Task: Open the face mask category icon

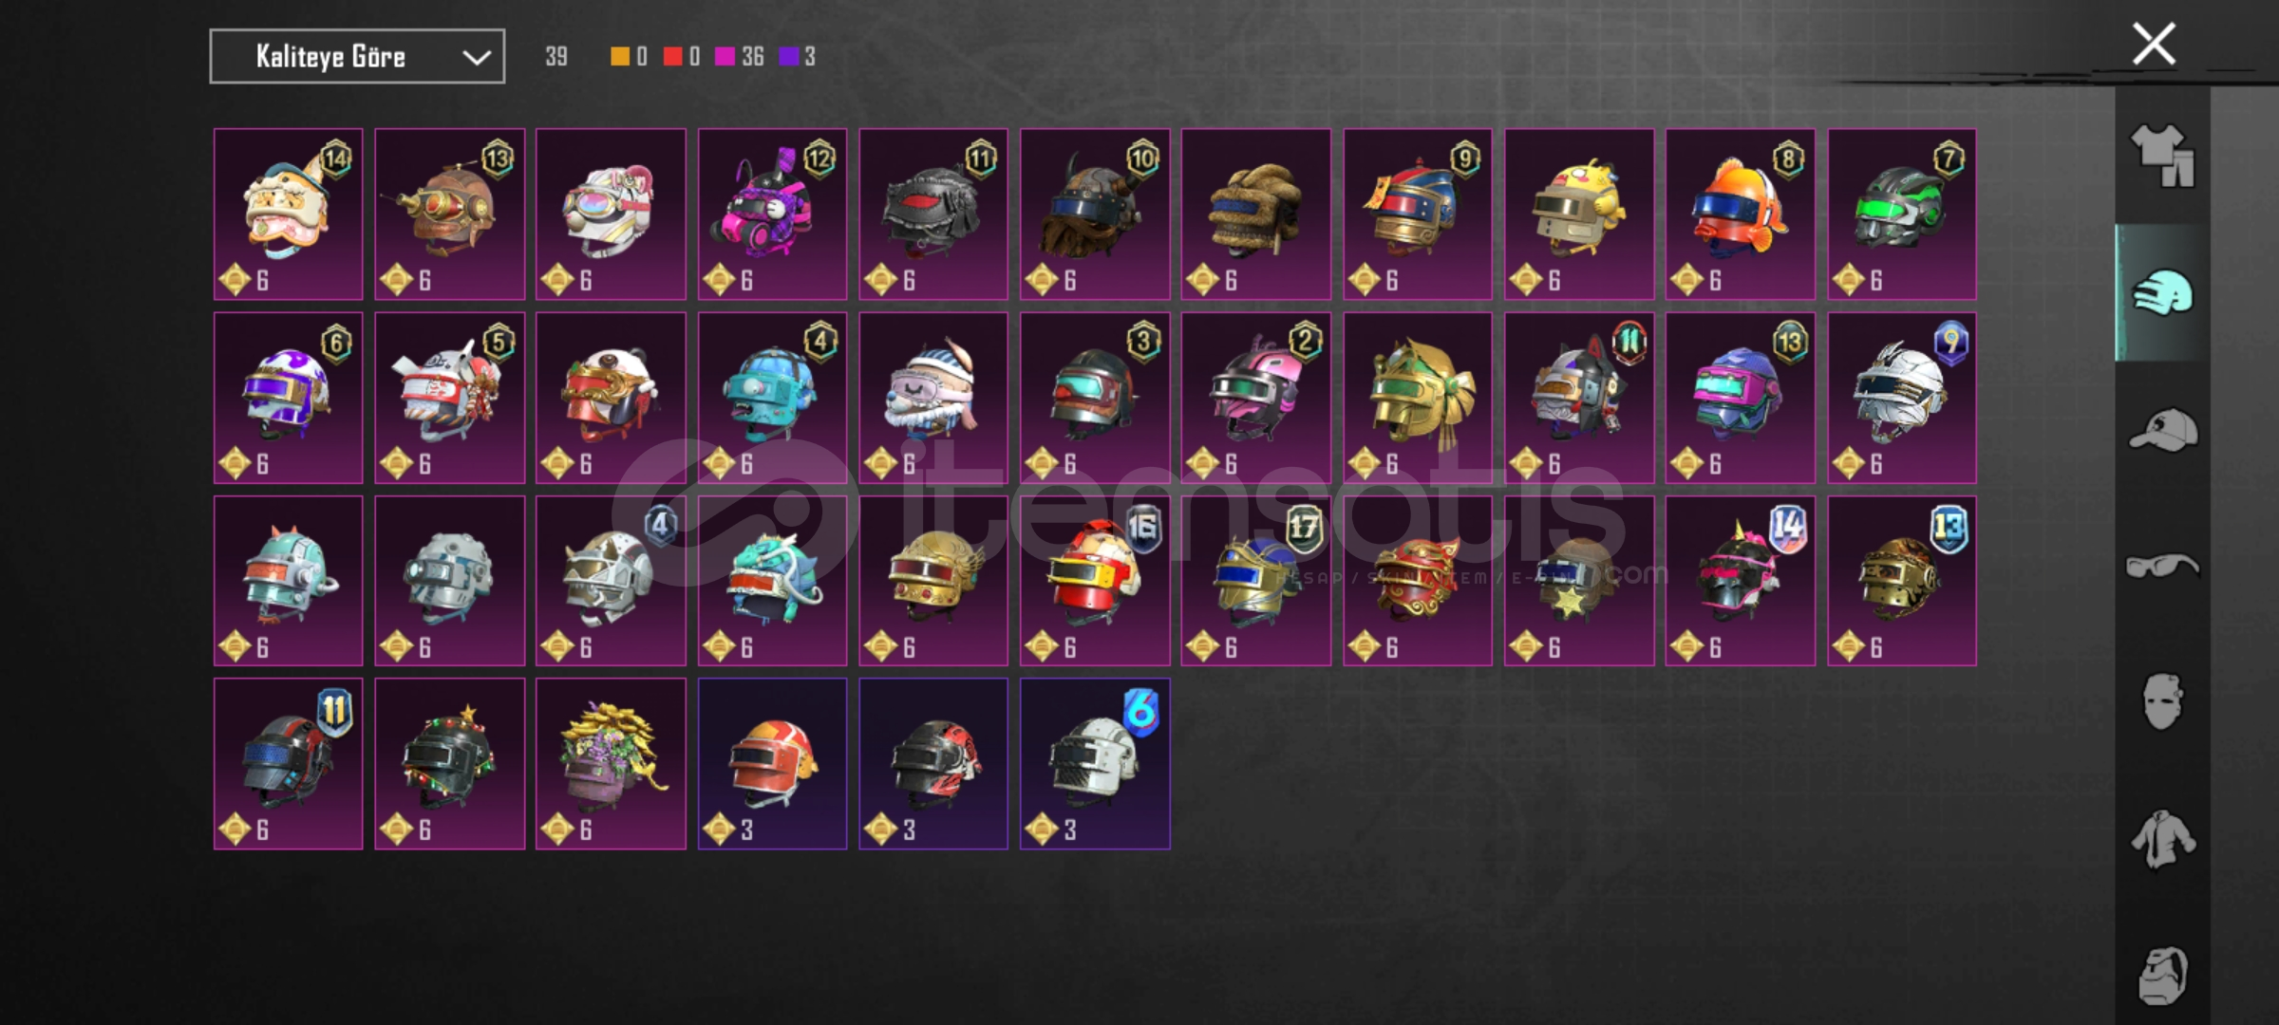Action: click(x=2163, y=702)
